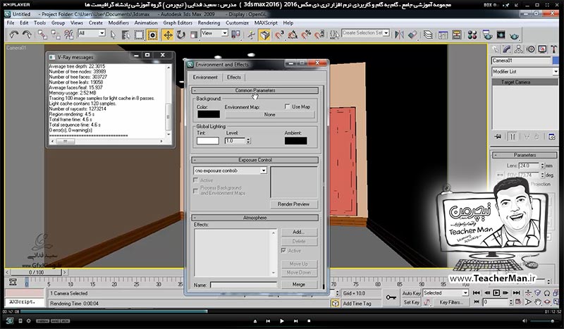This screenshot has height=329, width=564.
Task: Switch to the Effects tab
Action: pyautogui.click(x=234, y=77)
